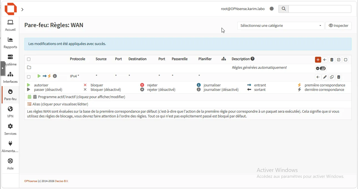Enable selected rules with checked-box button
This screenshot has height=189, width=358.
pyautogui.click(x=339, y=60)
